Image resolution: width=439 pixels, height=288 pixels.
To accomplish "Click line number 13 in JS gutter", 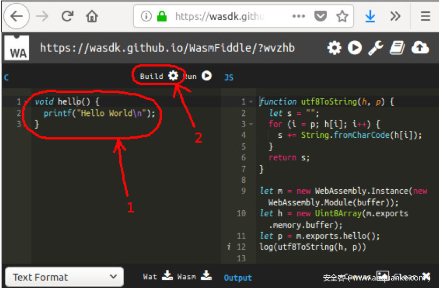I will (x=242, y=258).
